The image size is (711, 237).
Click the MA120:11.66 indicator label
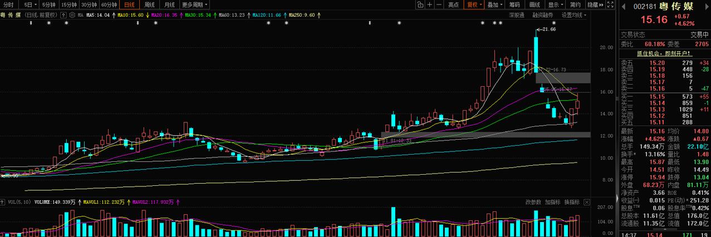tap(267, 14)
